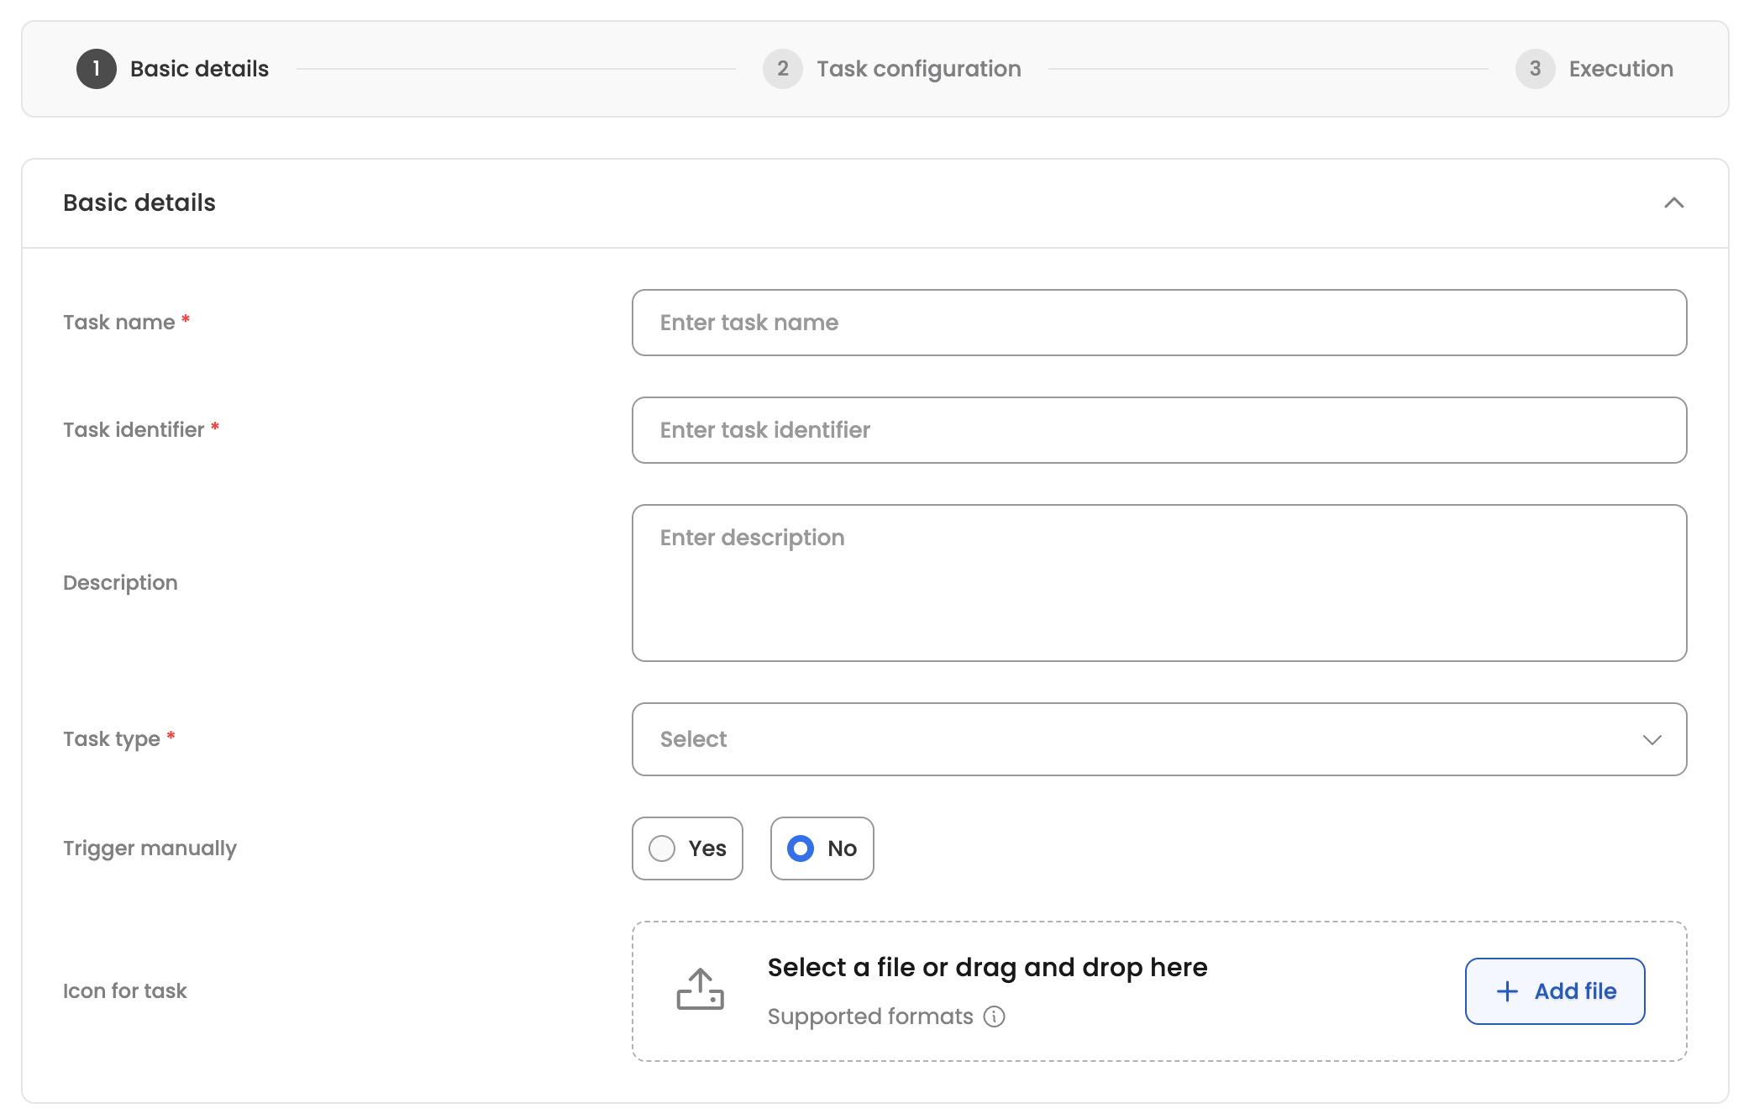The image size is (1749, 1119).
Task: Switch to Basic details step label
Action: 199,69
